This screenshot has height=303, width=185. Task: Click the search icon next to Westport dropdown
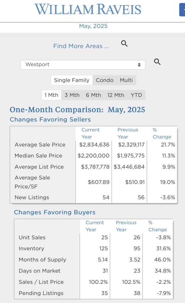click(158, 62)
